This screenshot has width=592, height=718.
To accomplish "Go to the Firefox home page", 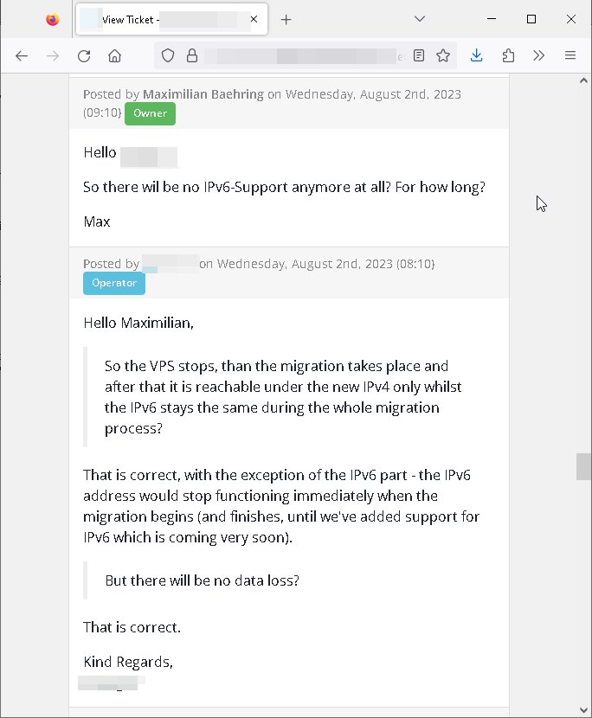I will coord(114,56).
